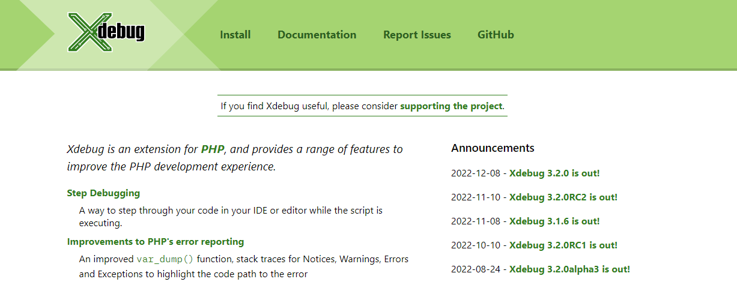The height and width of the screenshot is (285, 737).
Task: Open the "Xdebug 3.2.0alpha3 is out!" announcement
Action: coord(569,269)
